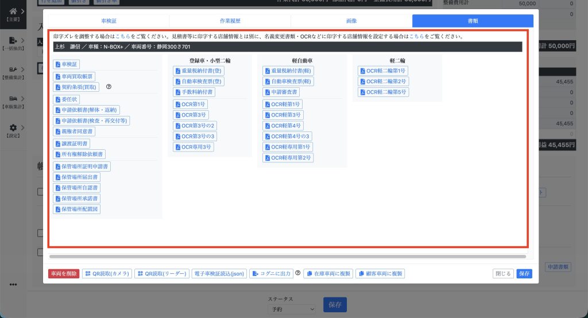Click the red 車両を削除 button
Image resolution: width=588 pixels, height=318 pixels.
pos(64,274)
